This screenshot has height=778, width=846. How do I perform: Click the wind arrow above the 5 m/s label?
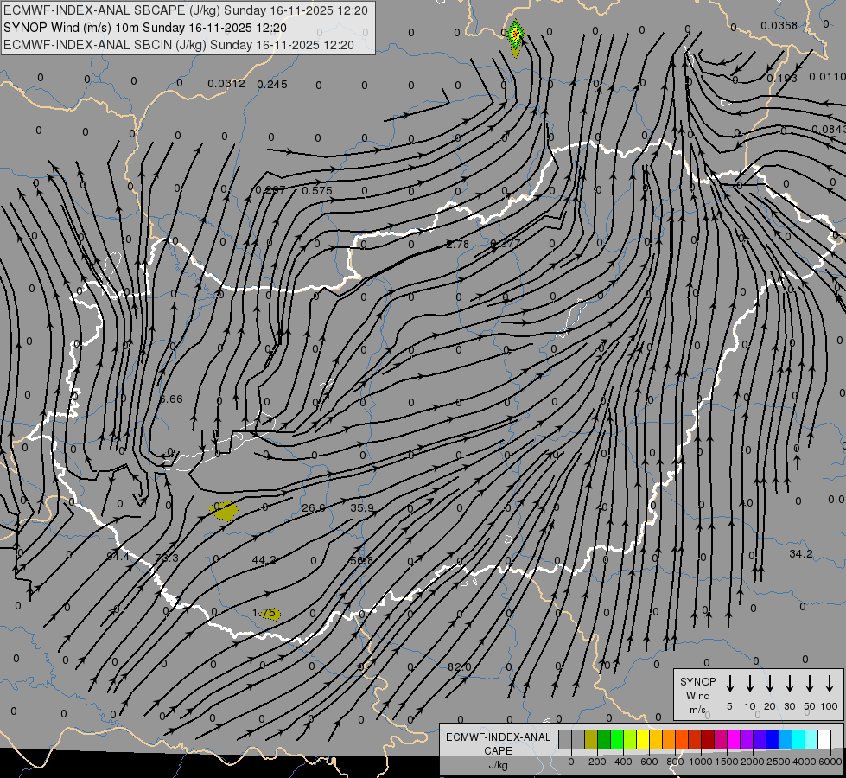(730, 684)
